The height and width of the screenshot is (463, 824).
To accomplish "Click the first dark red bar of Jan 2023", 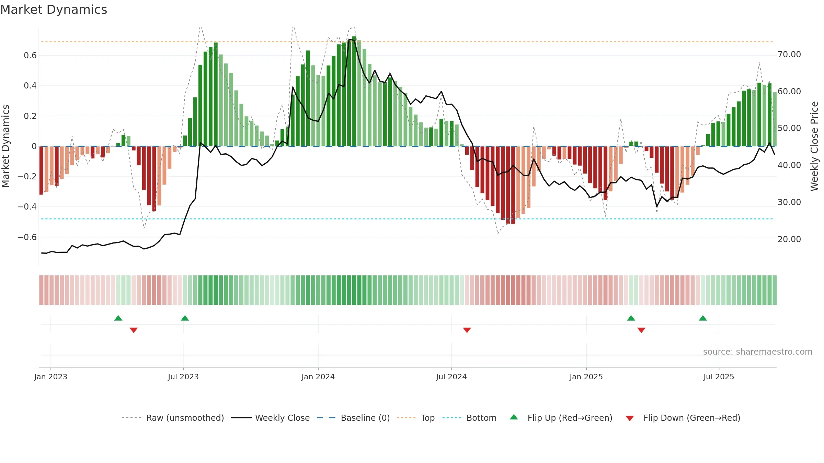I will [x=41, y=170].
